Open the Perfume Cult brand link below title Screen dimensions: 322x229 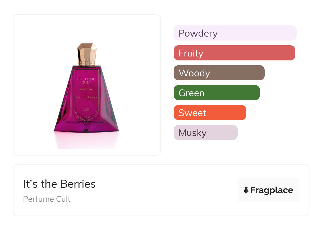click(x=47, y=199)
